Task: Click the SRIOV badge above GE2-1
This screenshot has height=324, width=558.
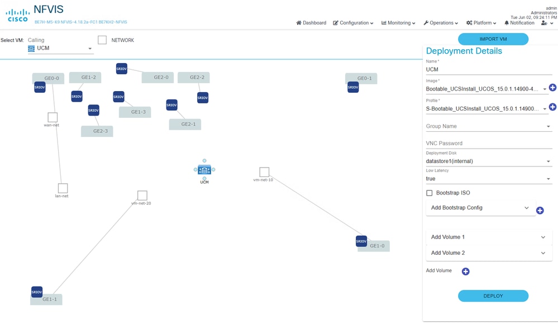Action: click(x=171, y=105)
